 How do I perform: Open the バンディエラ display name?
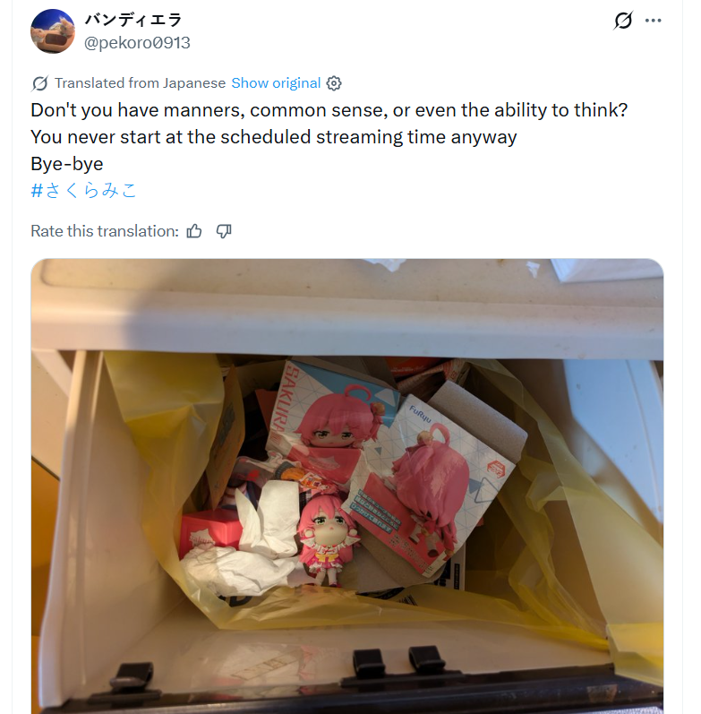(133, 20)
